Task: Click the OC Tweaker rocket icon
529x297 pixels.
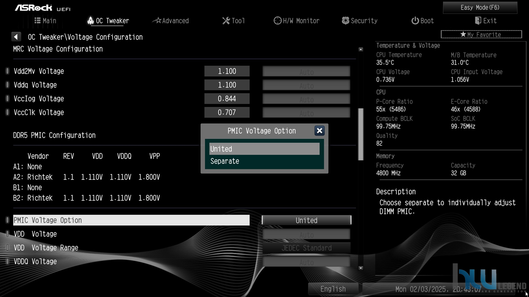Action: coord(90,20)
